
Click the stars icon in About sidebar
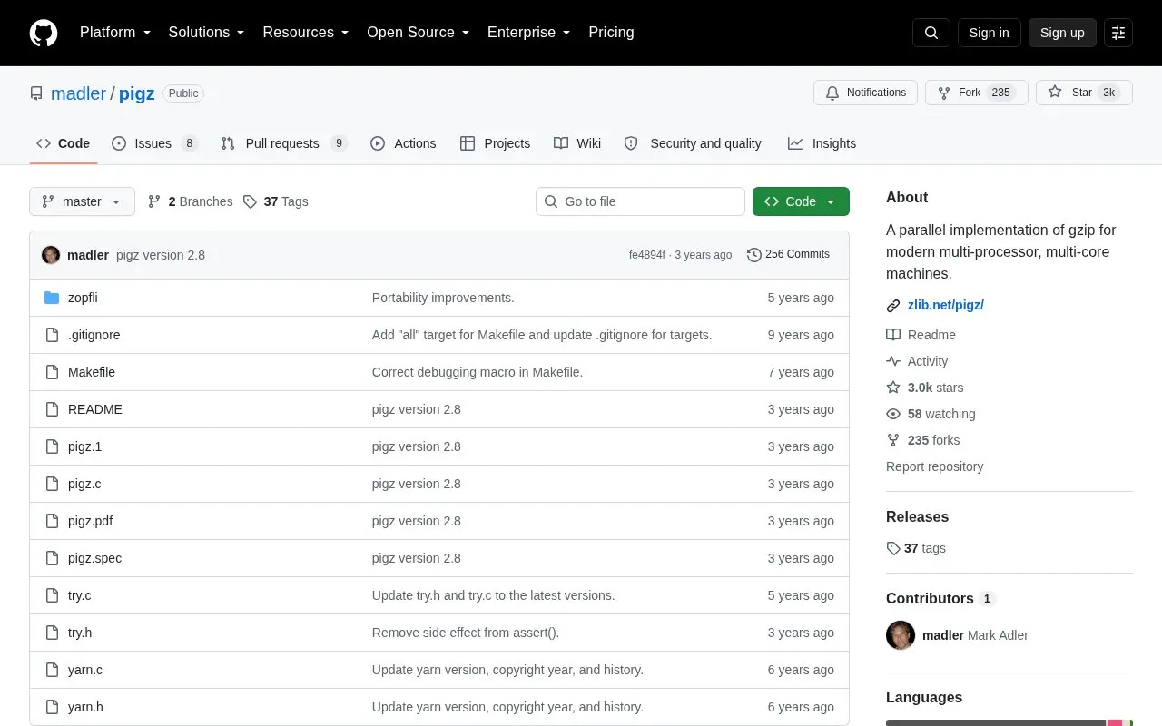pyautogui.click(x=893, y=388)
